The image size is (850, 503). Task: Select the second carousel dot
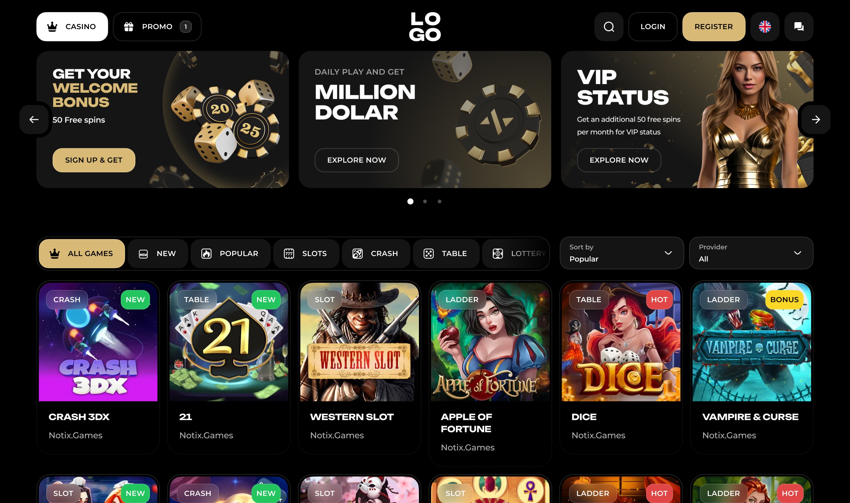point(425,201)
